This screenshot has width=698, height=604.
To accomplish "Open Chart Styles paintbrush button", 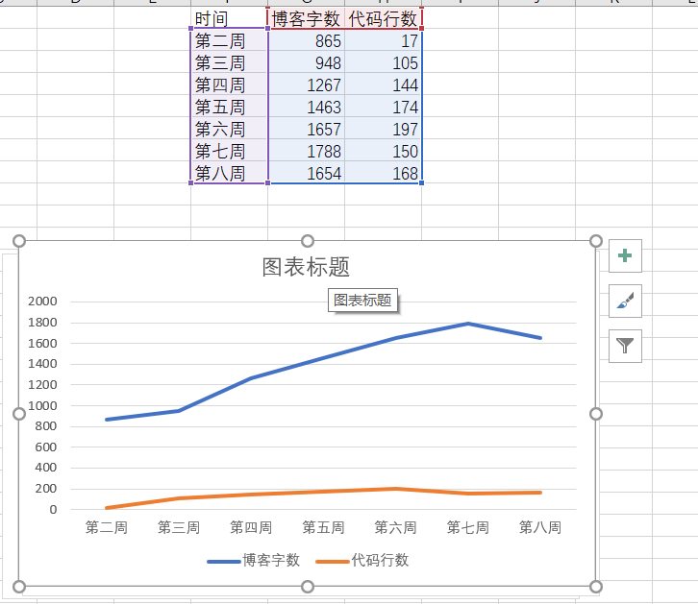I will click(x=625, y=301).
